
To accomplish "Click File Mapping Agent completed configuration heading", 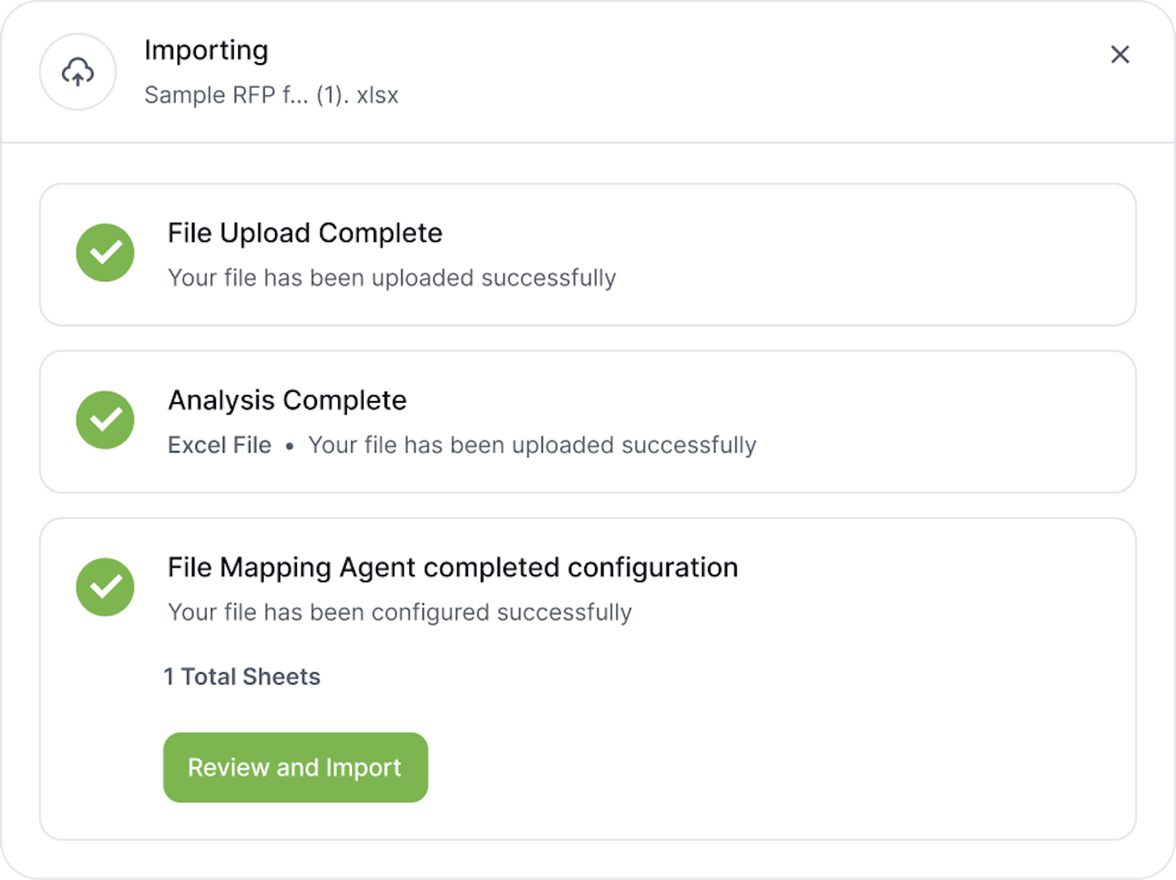I will (452, 568).
